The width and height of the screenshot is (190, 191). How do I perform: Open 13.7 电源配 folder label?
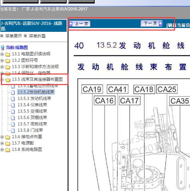coord(23,143)
